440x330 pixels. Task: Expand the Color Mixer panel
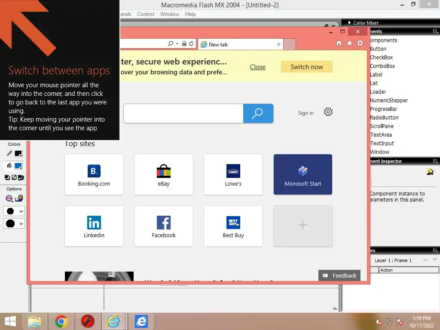coord(350,23)
